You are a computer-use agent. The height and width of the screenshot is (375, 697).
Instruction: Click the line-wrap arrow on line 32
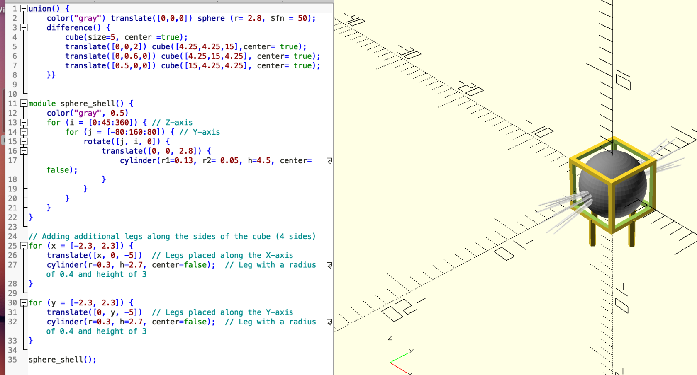pos(329,322)
